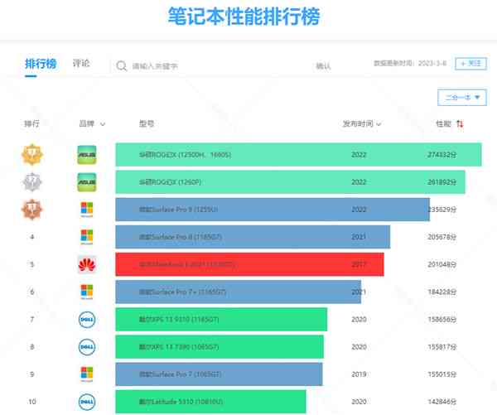
Task: Open the 发布时间 release date dropdown
Action: click(x=362, y=123)
